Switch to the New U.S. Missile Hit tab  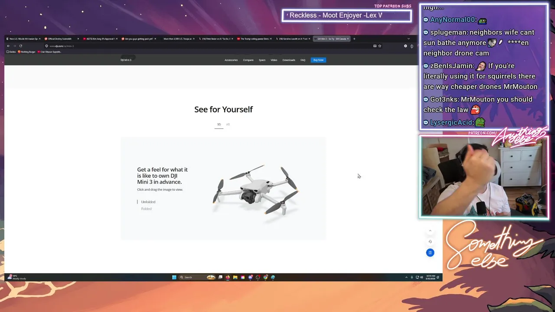coord(23,39)
